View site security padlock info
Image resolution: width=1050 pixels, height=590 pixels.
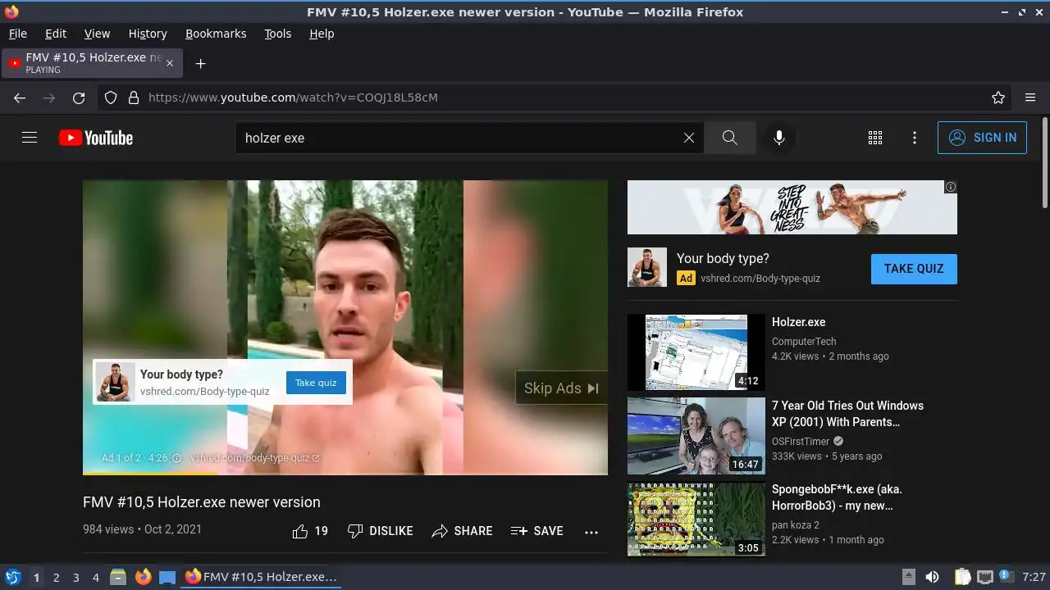(x=134, y=98)
